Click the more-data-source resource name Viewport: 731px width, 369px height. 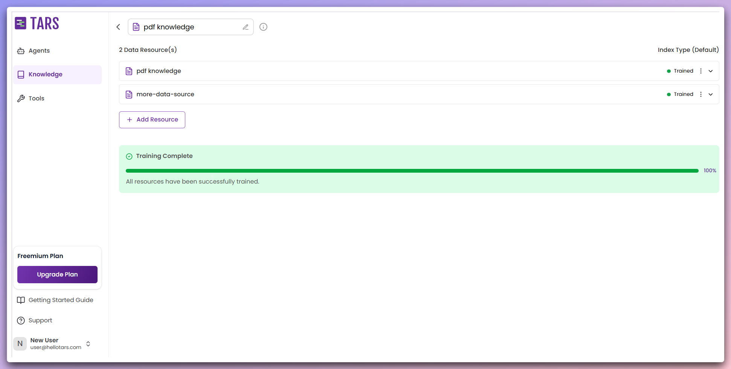coord(165,94)
